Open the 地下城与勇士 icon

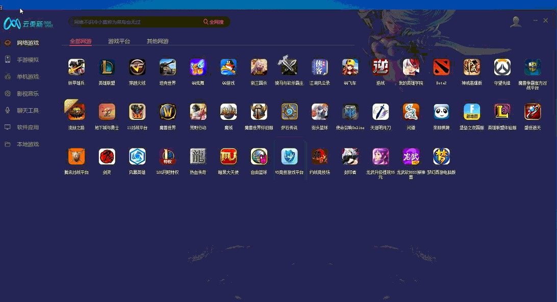pos(107,112)
